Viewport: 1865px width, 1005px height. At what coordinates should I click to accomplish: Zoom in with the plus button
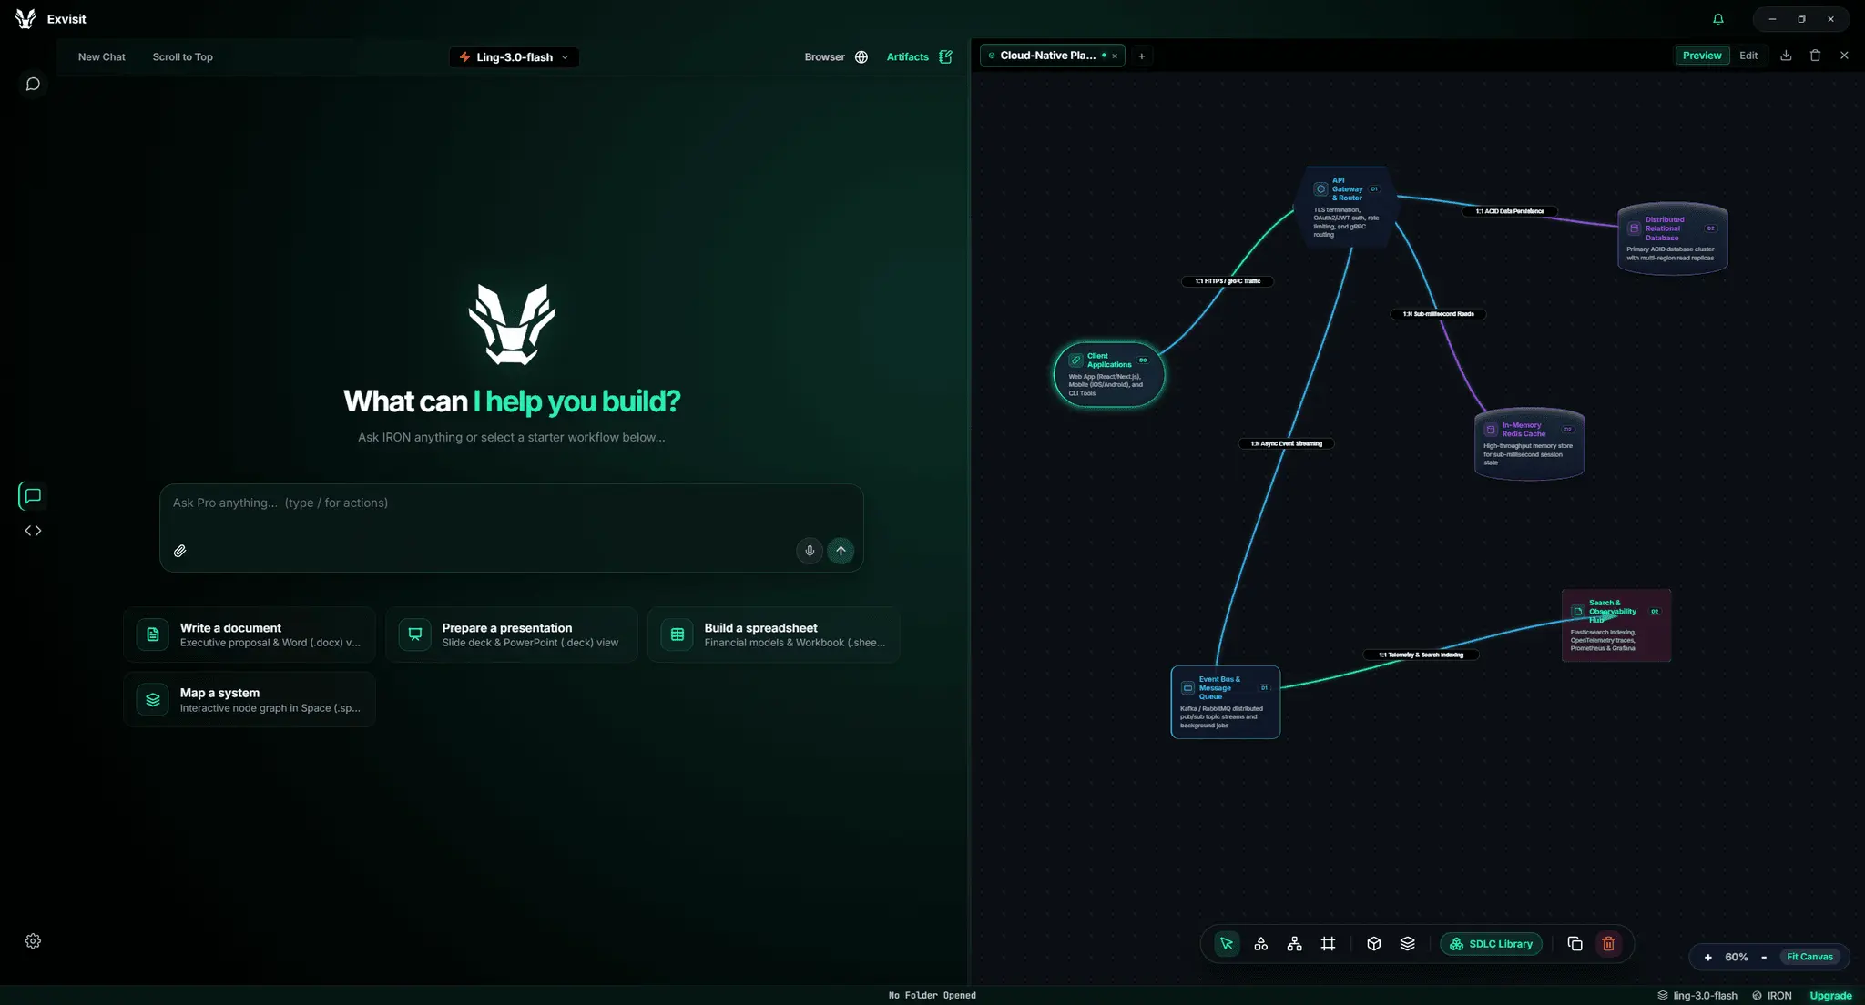[x=1707, y=957]
